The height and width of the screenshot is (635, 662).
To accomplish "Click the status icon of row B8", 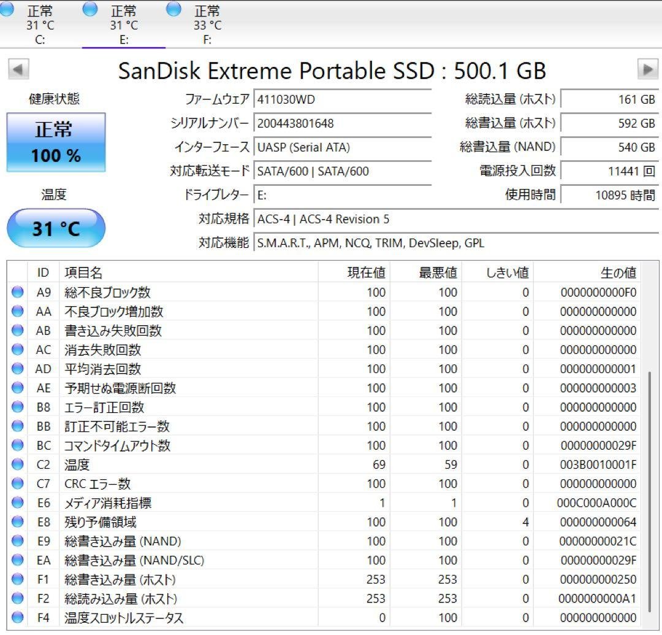I will point(17,407).
